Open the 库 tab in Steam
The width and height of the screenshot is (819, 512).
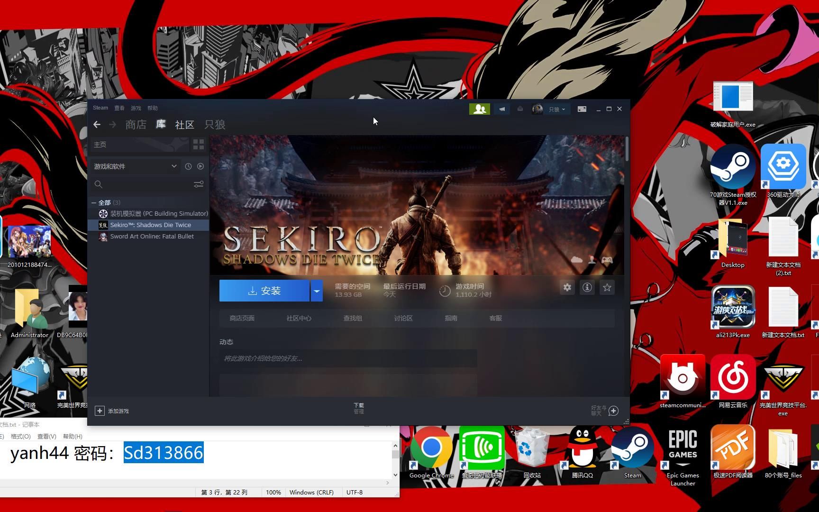click(x=161, y=124)
